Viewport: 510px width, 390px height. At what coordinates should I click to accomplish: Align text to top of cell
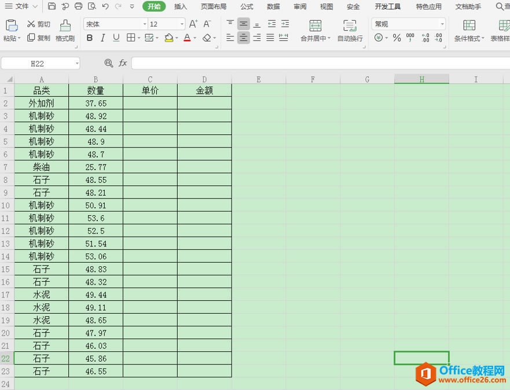click(x=230, y=24)
